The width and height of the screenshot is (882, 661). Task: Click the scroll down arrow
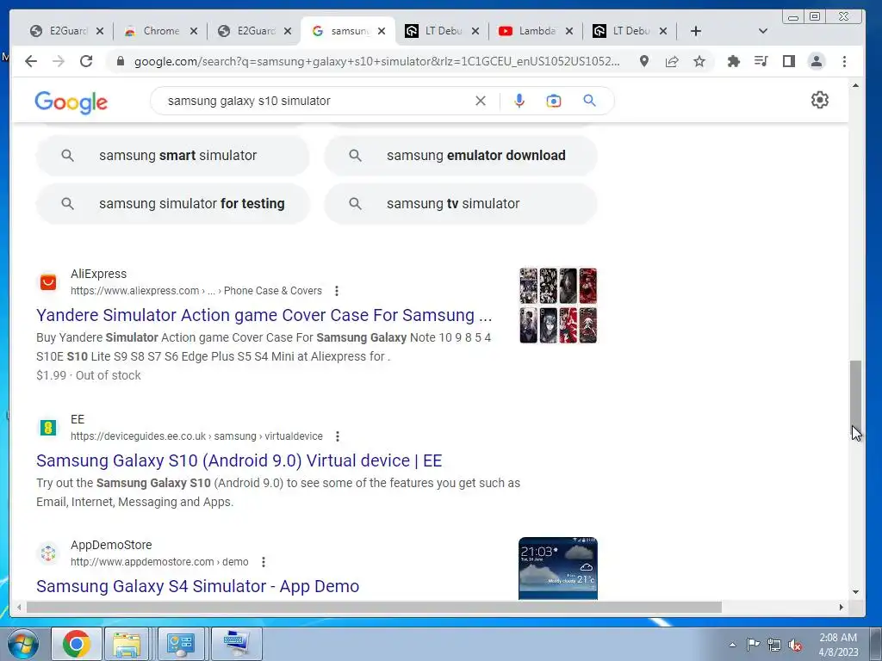click(855, 592)
